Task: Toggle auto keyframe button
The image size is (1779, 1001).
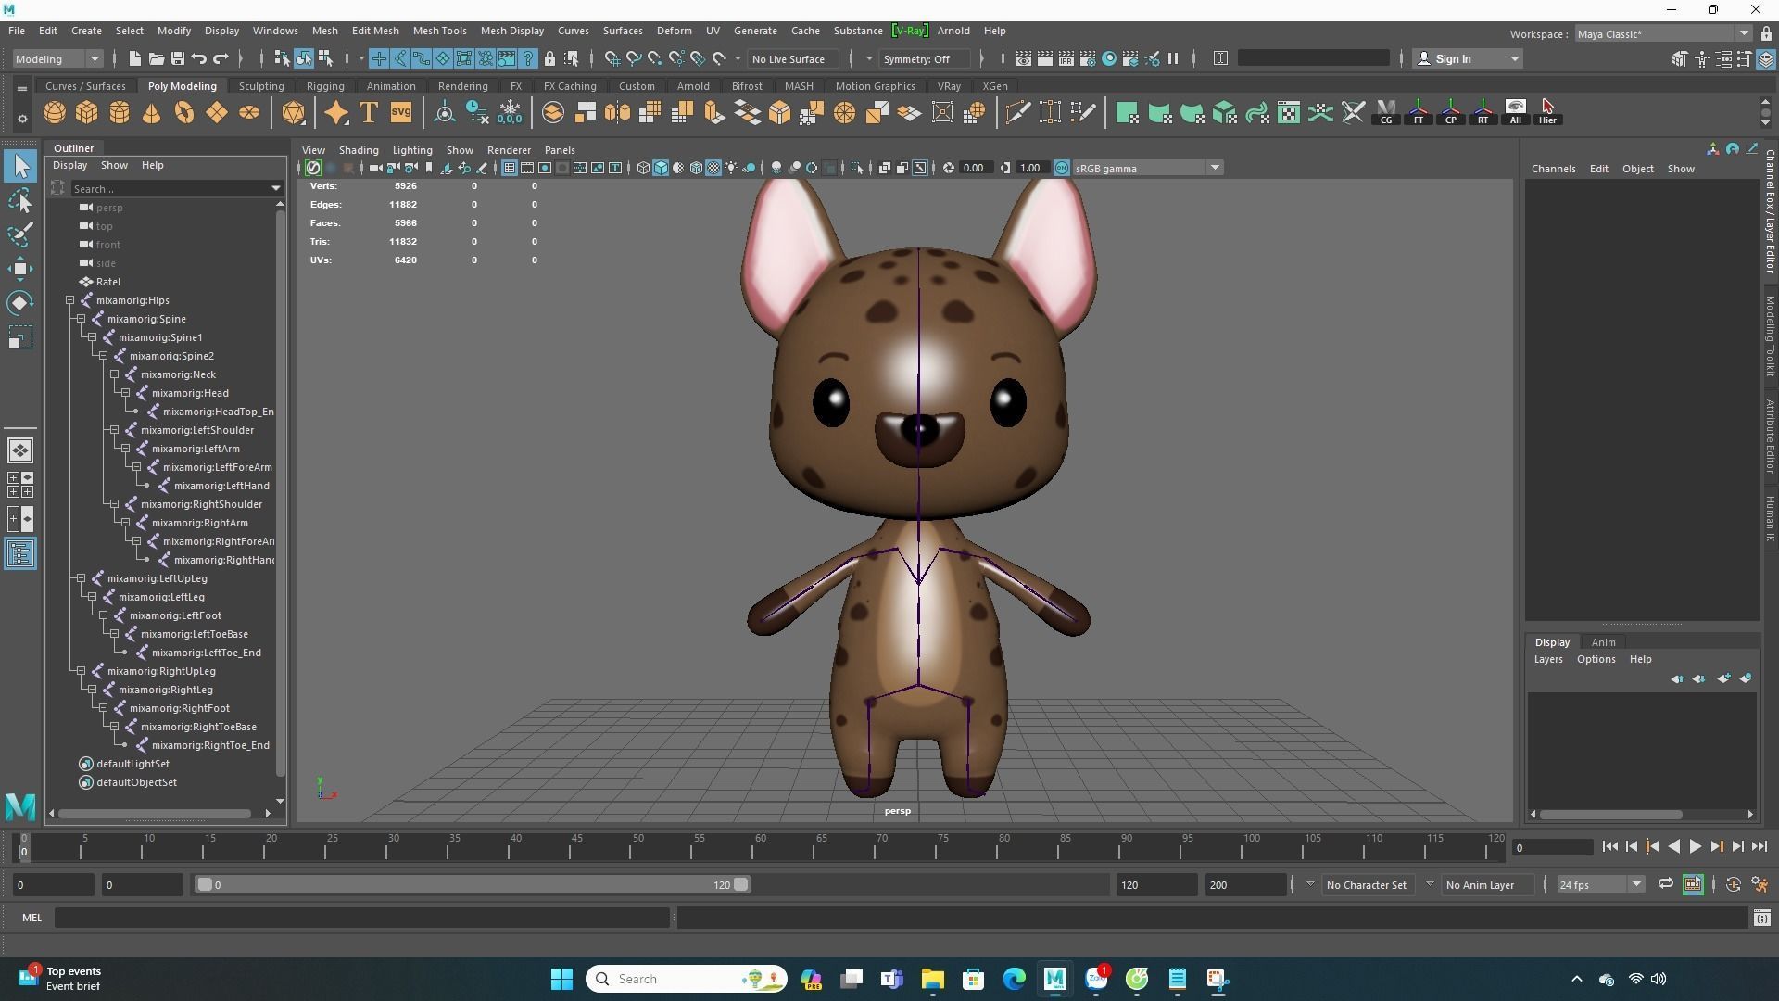Action: point(1733,884)
